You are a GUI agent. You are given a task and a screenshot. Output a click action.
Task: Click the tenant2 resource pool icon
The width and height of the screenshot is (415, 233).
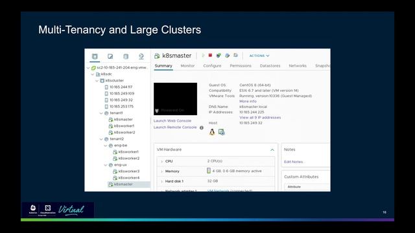coord(106,139)
